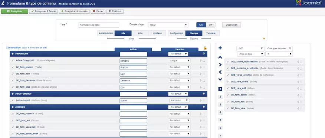The image size is (325, 138).
Task: Click the lock icon above the Variation column
Action: tap(205, 48)
